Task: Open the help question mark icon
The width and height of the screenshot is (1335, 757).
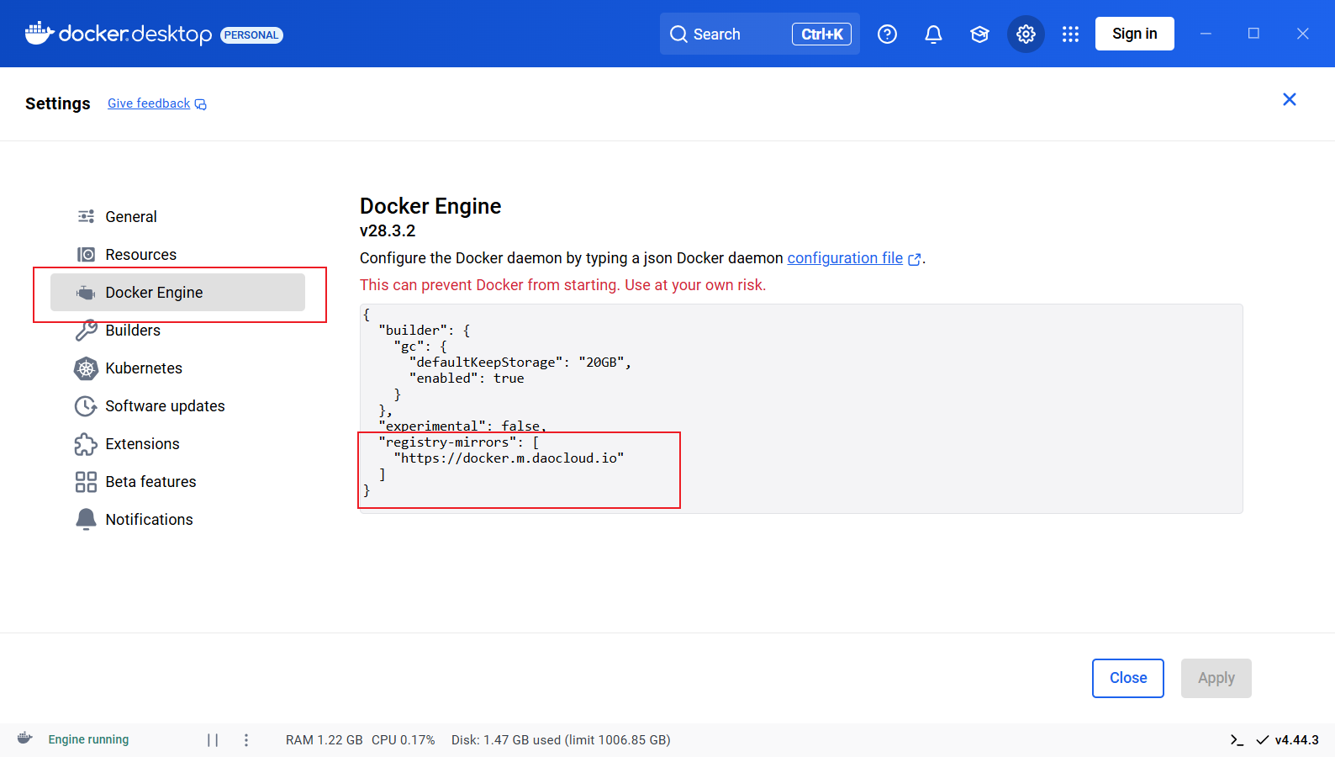Action: click(887, 34)
